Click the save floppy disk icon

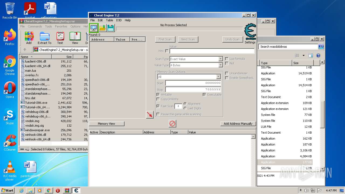click(111, 28)
